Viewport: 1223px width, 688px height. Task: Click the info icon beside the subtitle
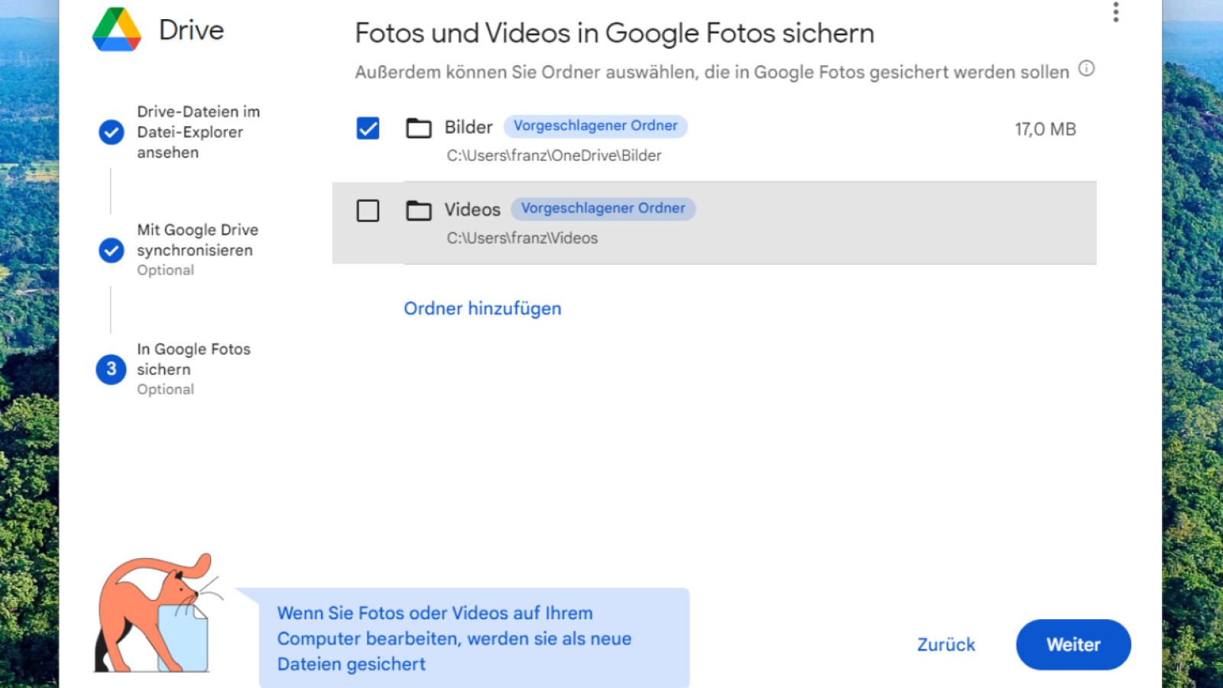point(1086,69)
